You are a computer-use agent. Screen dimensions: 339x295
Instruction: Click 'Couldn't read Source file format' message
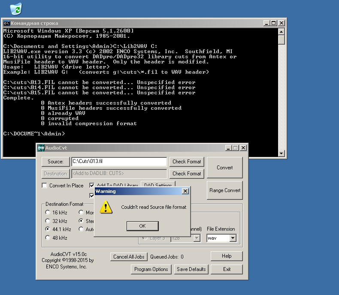(x=154, y=207)
